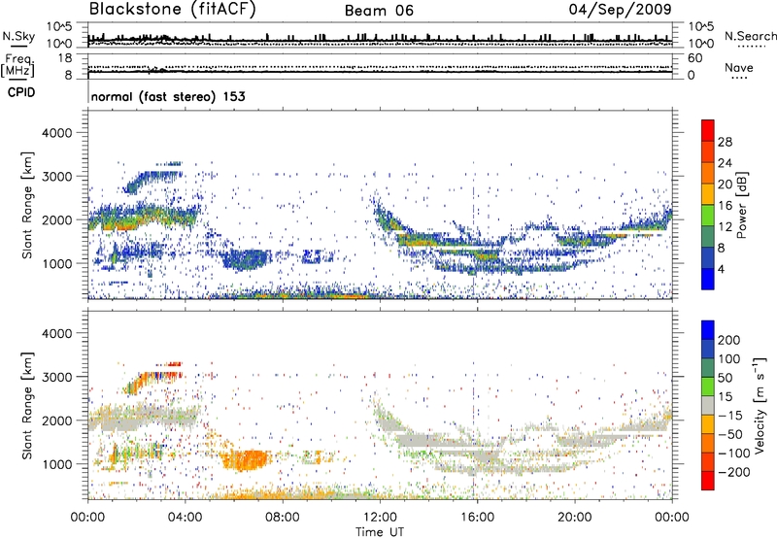Click the 12:00 time axis label
This screenshot has width=777, height=538.
(x=380, y=518)
